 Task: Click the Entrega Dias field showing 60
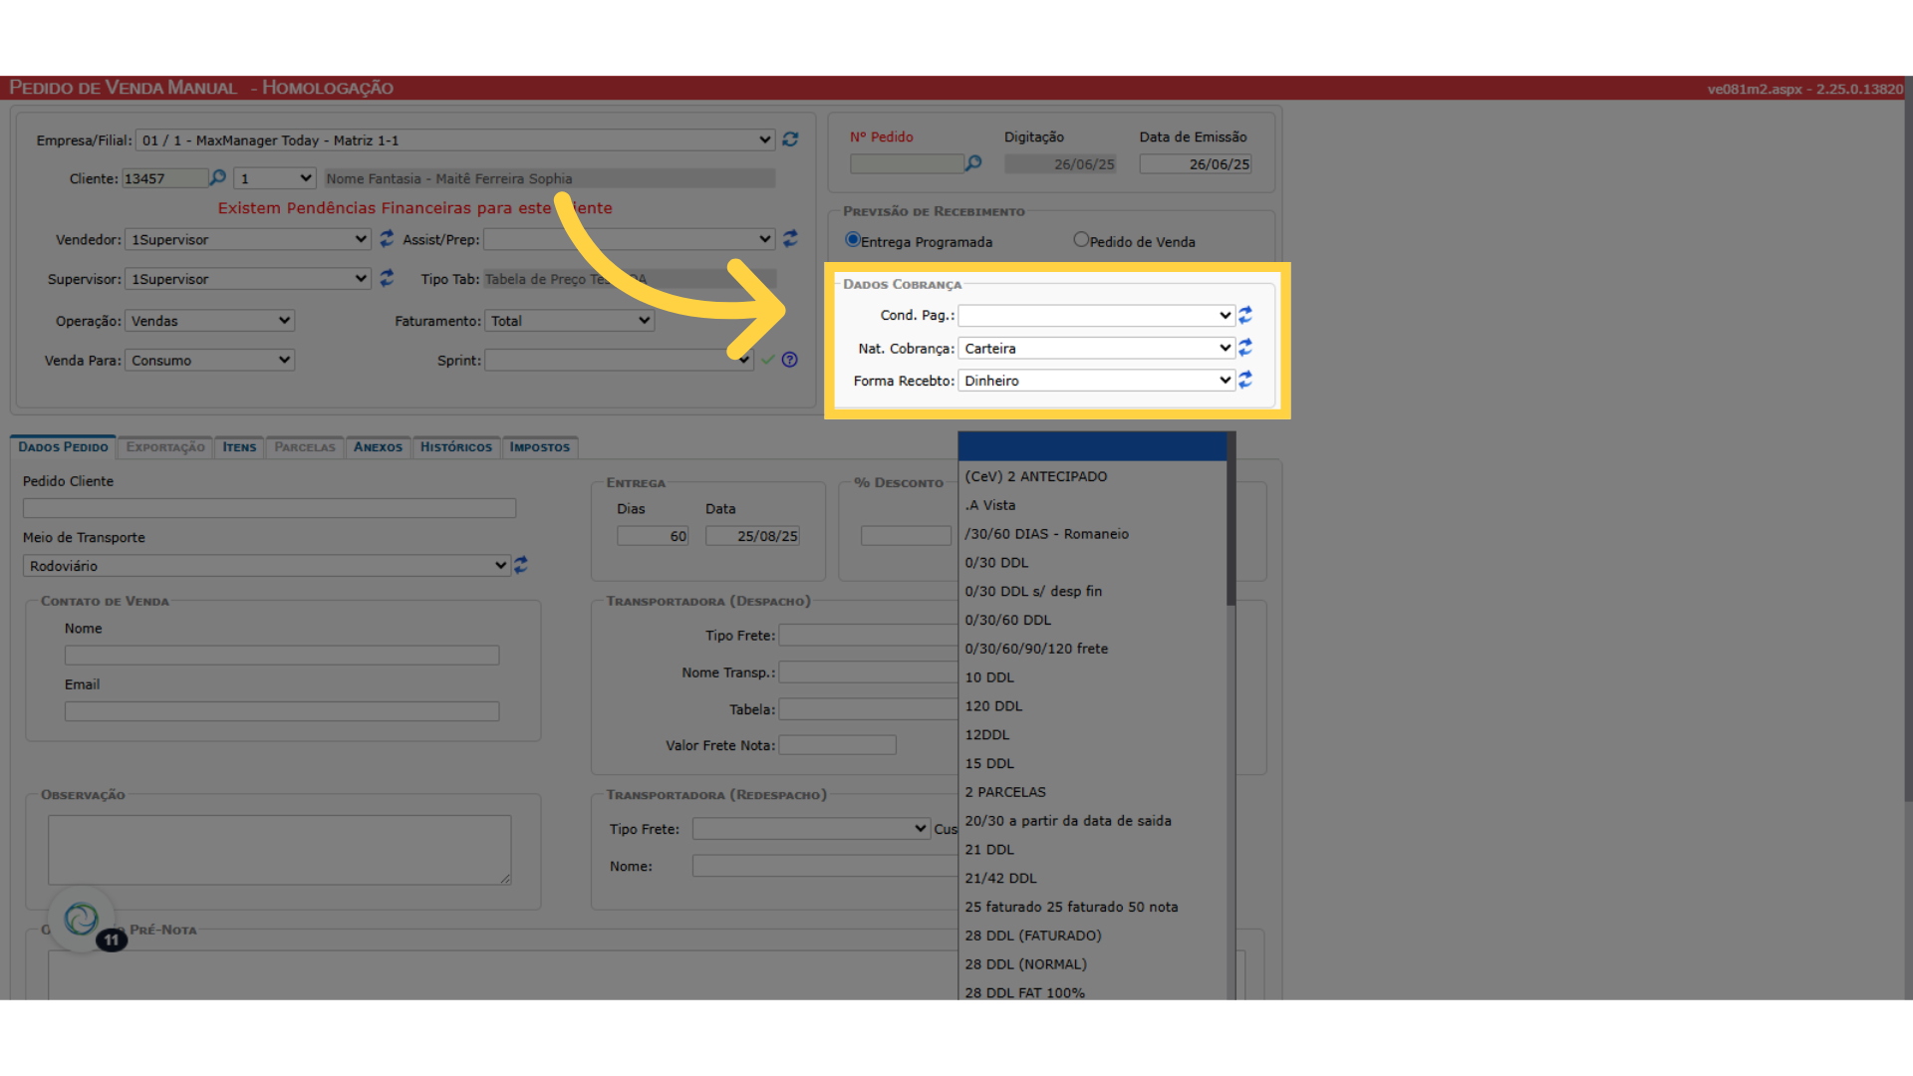point(653,536)
